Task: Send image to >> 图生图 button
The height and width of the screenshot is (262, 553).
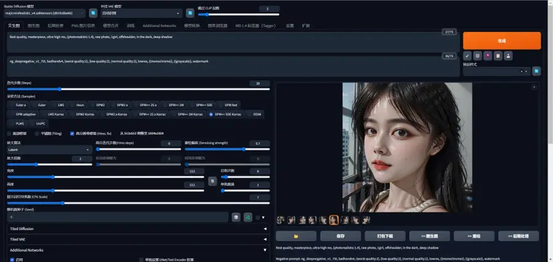Action: [x=429, y=236]
